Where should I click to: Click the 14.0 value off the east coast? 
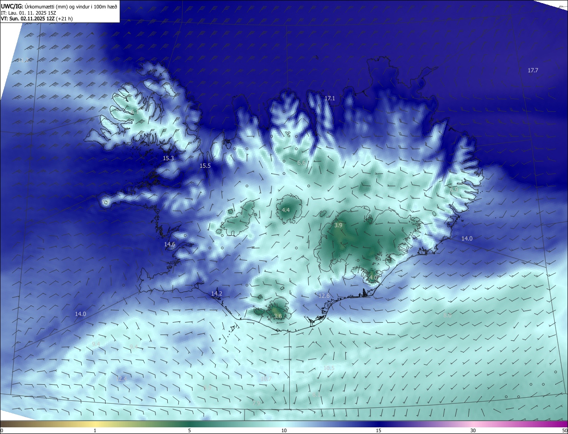coord(467,238)
